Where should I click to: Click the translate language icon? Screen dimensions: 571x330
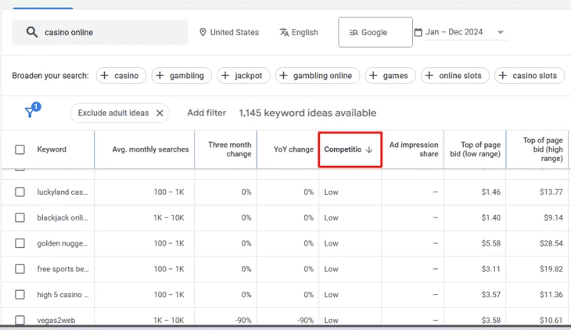(284, 32)
